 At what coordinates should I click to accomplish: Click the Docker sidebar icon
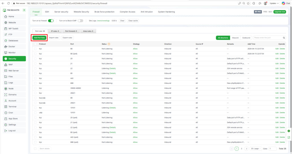pyautogui.click(x=6, y=47)
